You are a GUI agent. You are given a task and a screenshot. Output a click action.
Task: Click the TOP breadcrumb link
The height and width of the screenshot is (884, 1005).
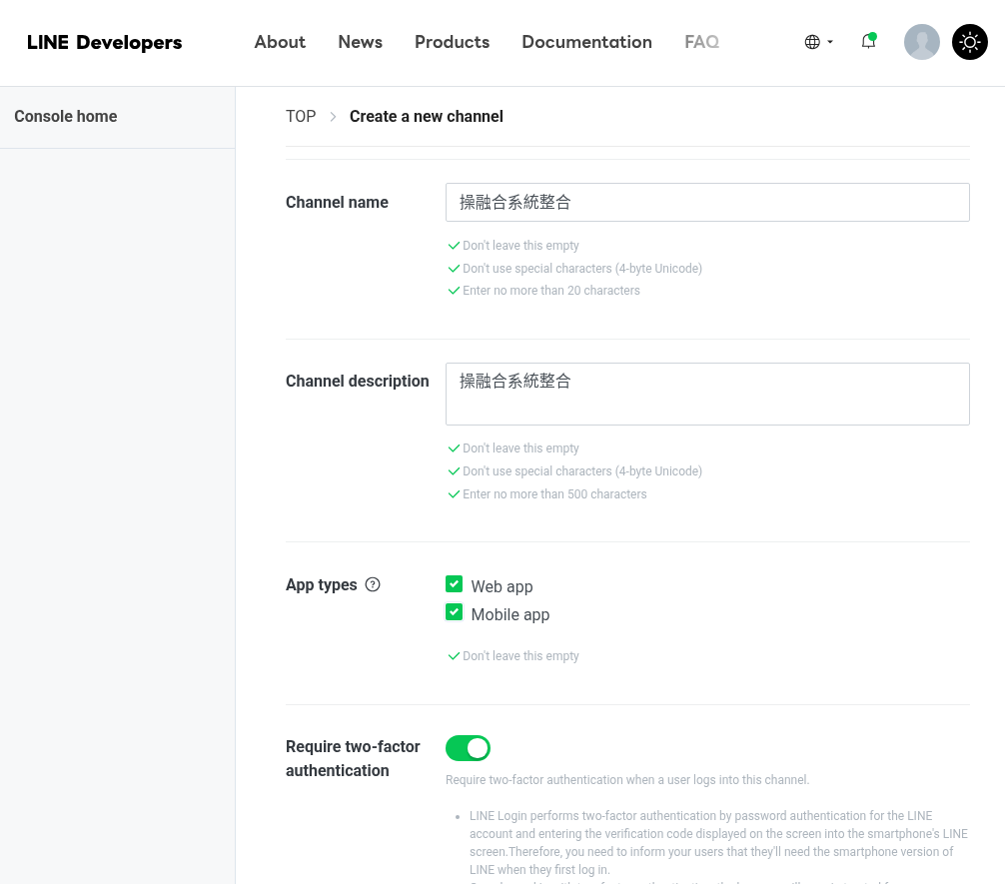(x=301, y=117)
